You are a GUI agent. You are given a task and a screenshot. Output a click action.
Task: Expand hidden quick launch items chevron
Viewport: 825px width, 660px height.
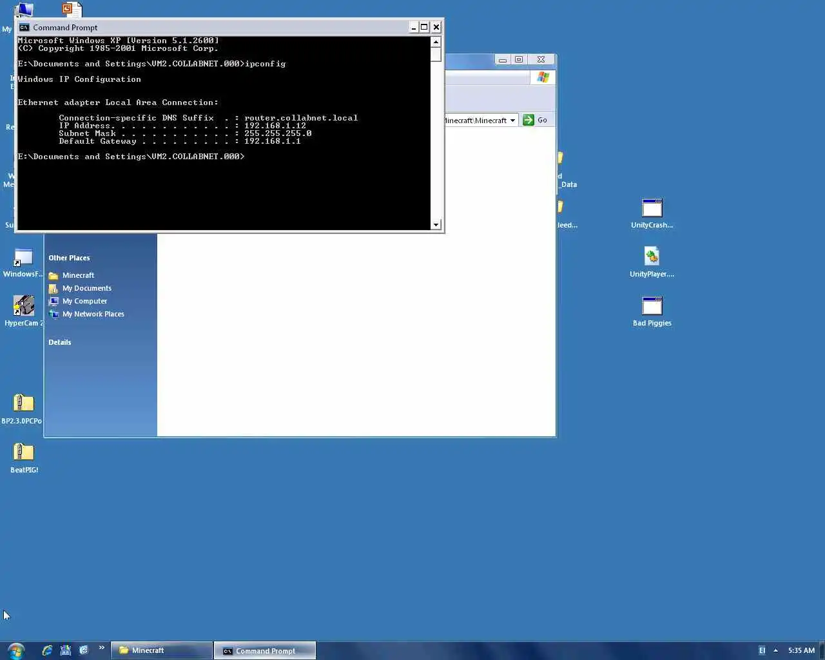[x=101, y=648]
